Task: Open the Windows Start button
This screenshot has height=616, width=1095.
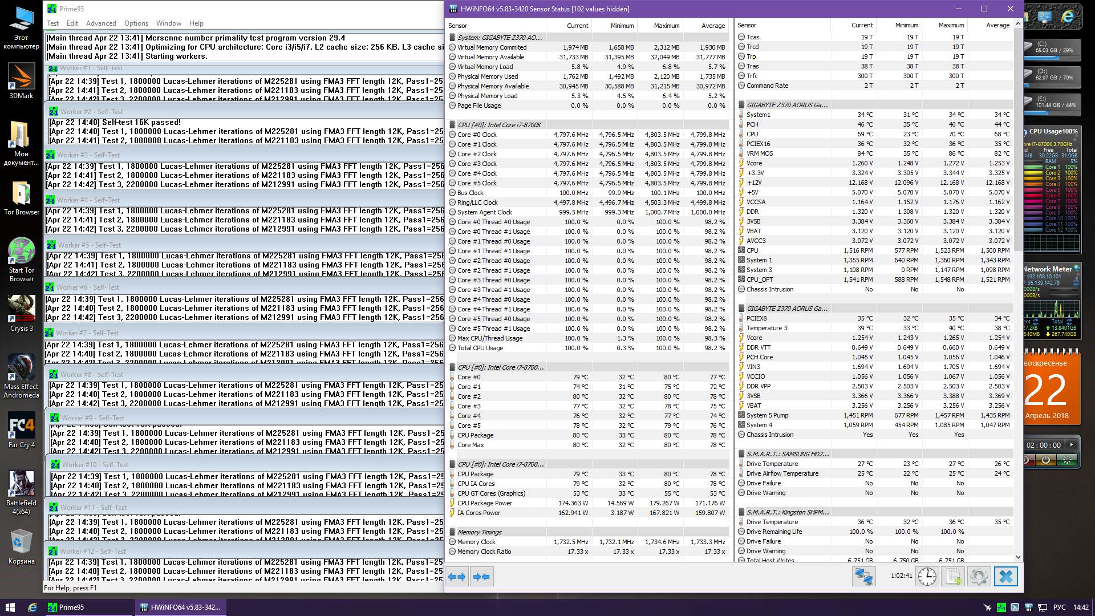Action: coord(10,607)
